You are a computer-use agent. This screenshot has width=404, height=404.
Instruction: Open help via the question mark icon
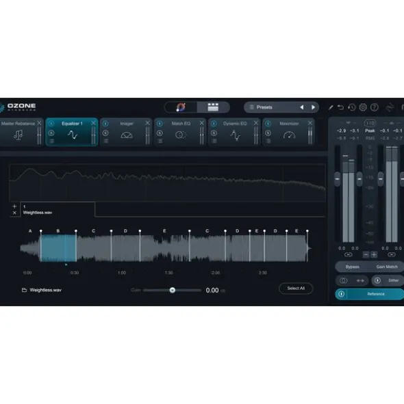pos(375,107)
